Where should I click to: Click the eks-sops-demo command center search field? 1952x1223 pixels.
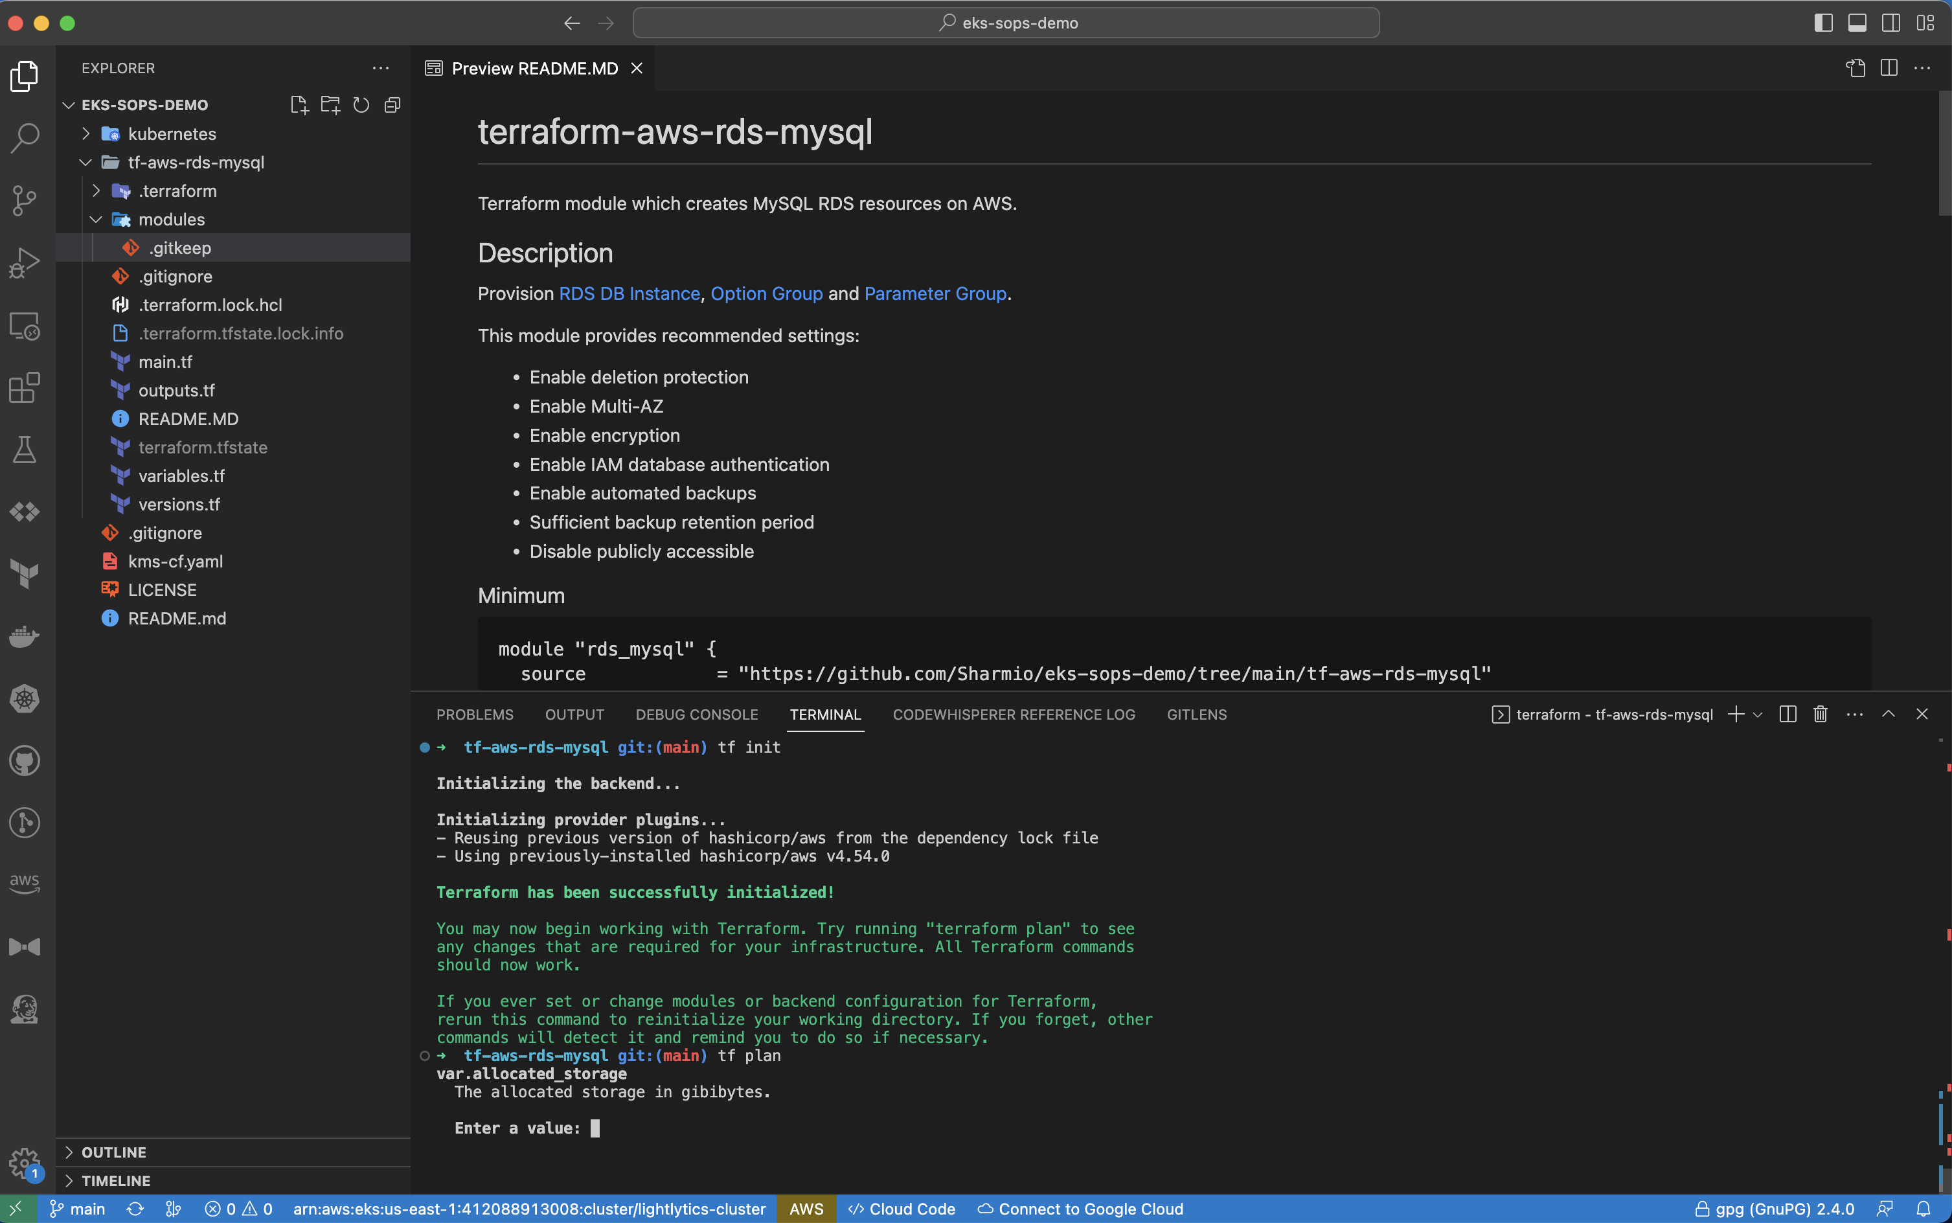1006,23
